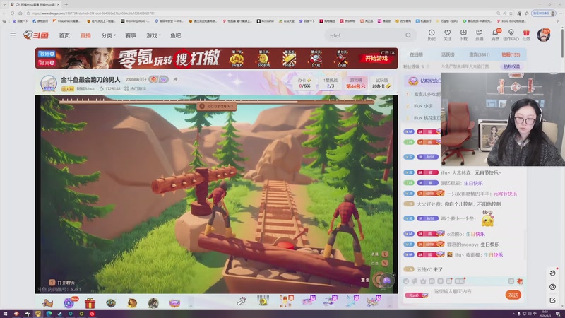
Task: Switch to the 活跃榜 activity ranking tab
Action: (448, 54)
